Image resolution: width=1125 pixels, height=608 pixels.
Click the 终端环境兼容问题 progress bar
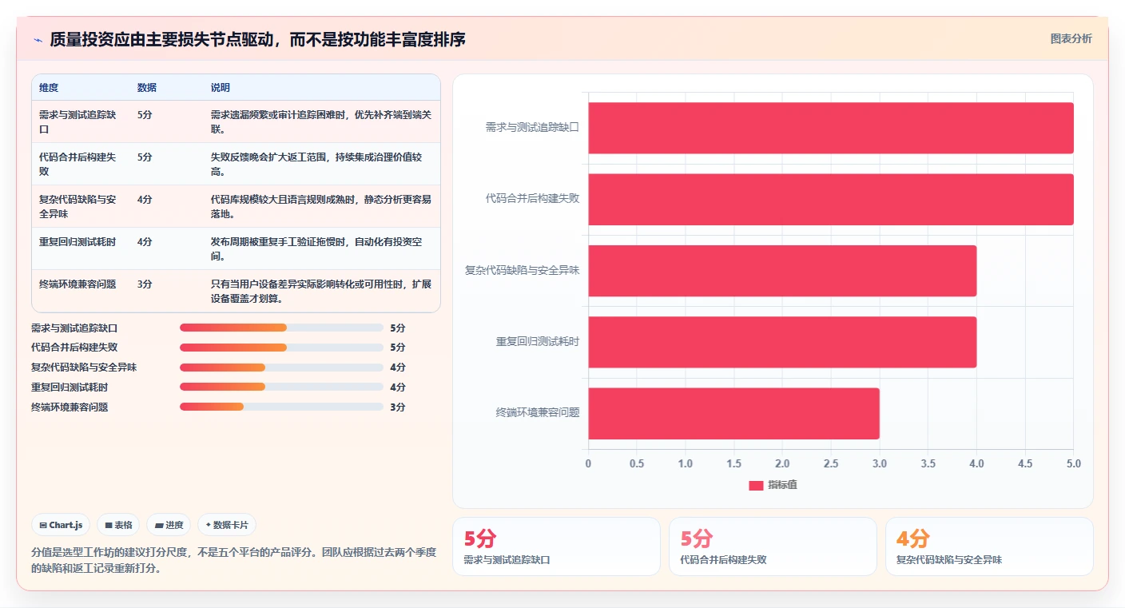pyautogui.click(x=281, y=407)
